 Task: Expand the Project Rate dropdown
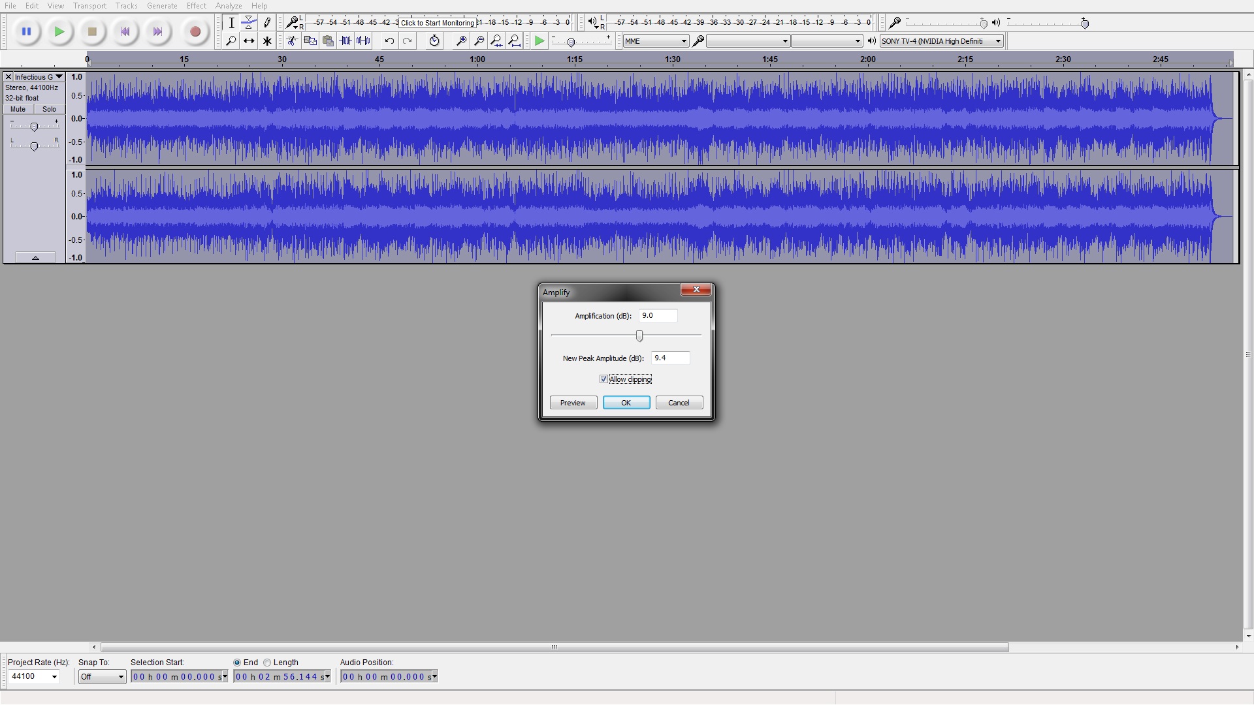[x=54, y=677]
